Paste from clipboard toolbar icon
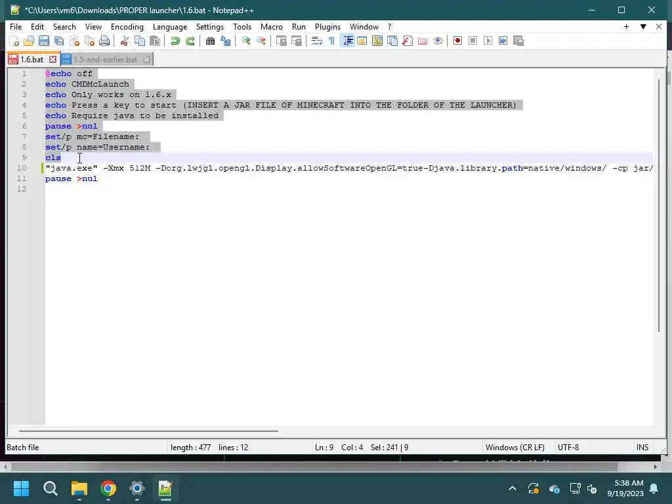 (155, 41)
